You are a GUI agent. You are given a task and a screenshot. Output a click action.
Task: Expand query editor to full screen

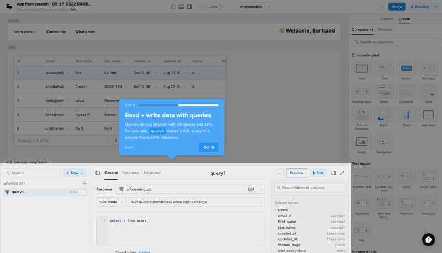click(342, 173)
